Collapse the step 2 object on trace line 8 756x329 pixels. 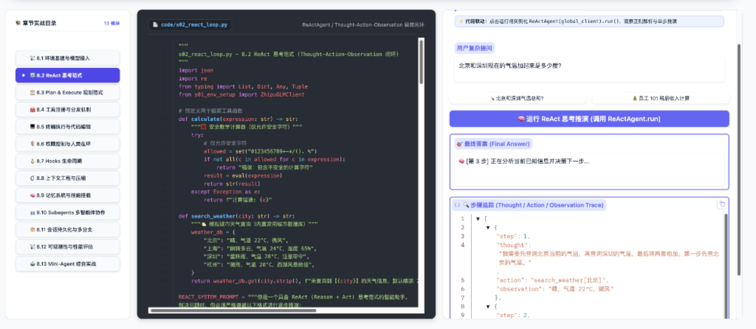pyautogui.click(x=488, y=307)
